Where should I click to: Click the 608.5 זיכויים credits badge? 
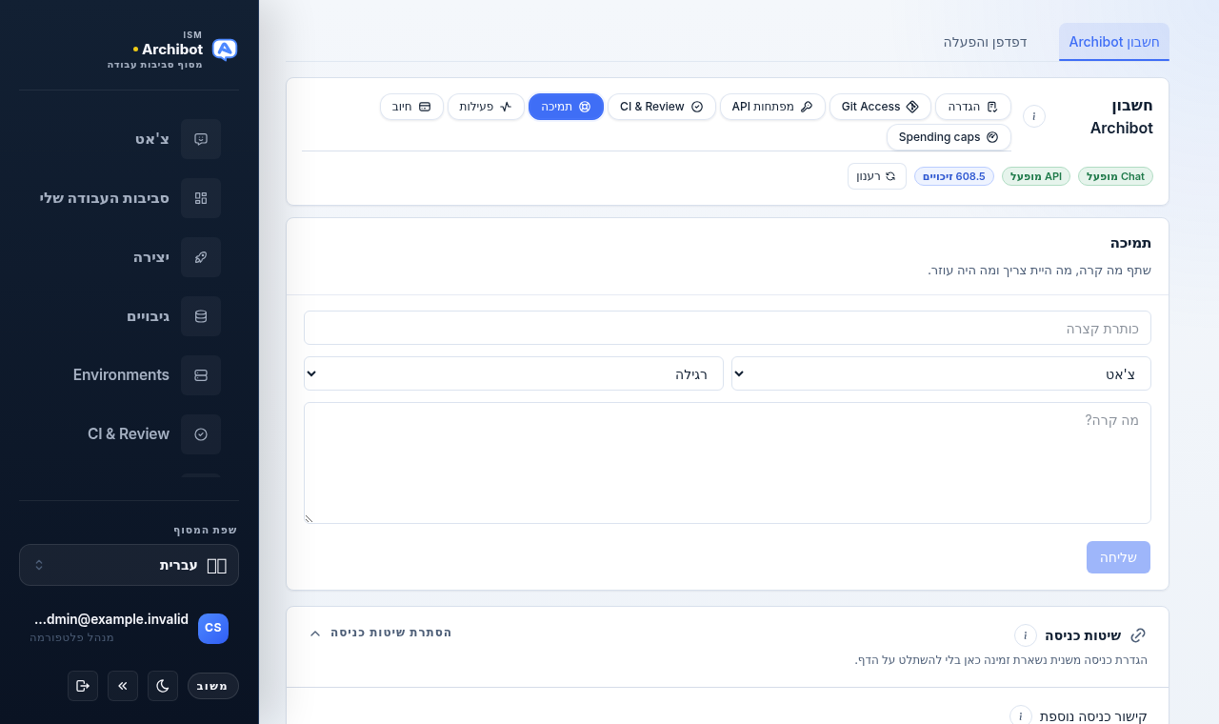click(954, 176)
